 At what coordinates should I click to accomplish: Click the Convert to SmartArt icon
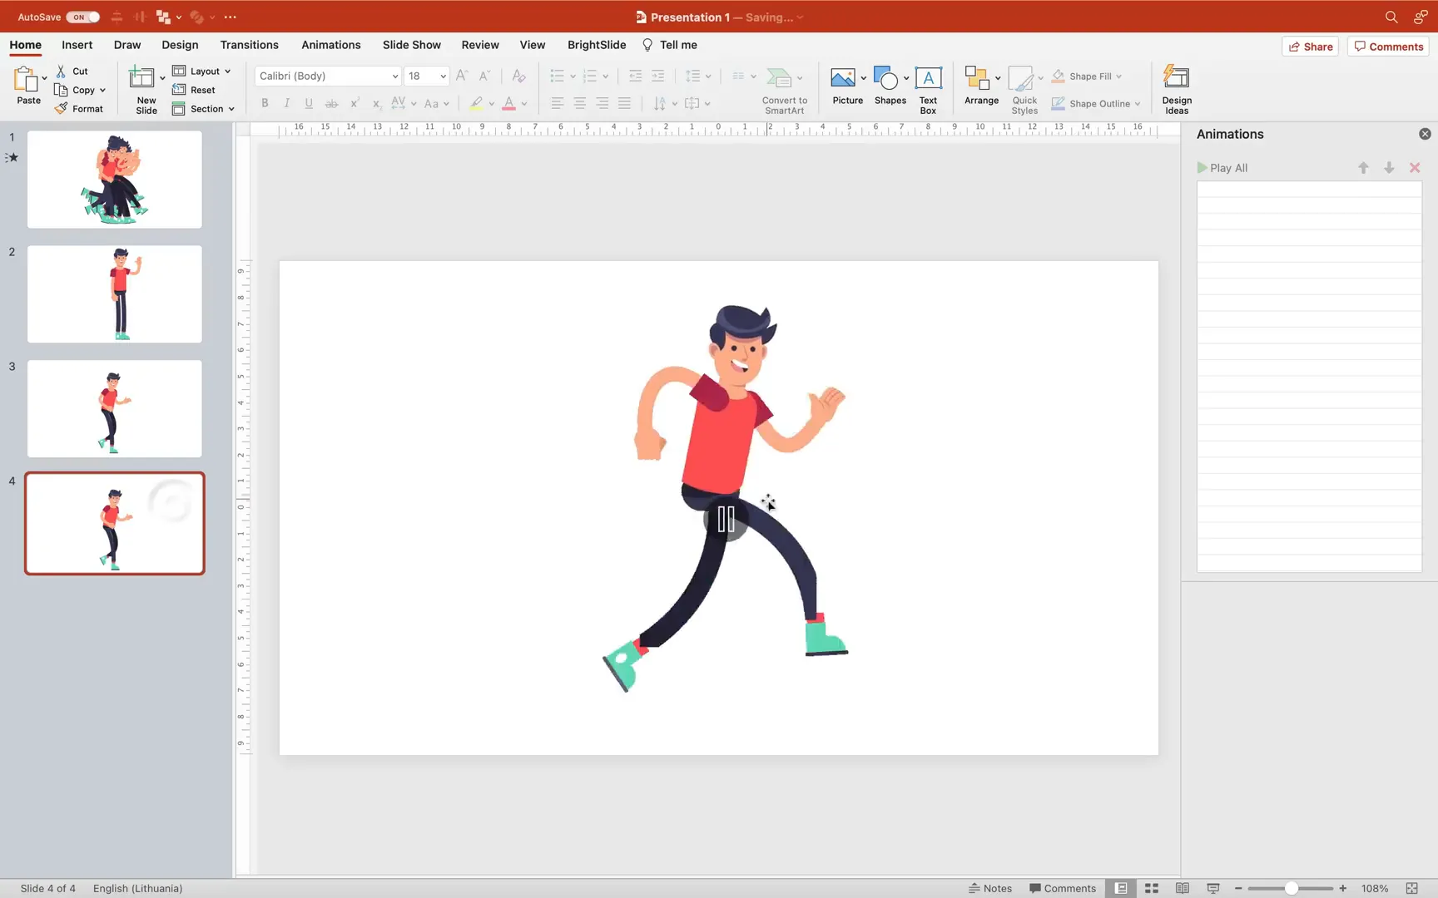pos(779,78)
